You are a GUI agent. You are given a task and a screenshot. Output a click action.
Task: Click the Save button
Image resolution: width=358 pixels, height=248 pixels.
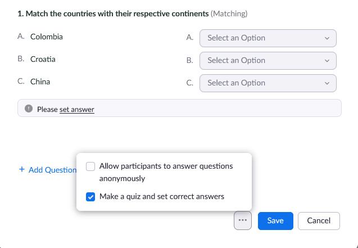(275, 221)
